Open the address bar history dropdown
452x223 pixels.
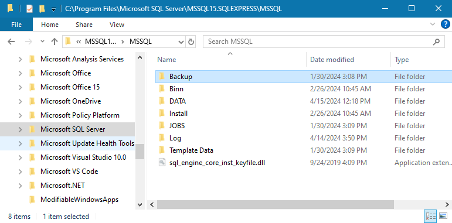point(181,42)
